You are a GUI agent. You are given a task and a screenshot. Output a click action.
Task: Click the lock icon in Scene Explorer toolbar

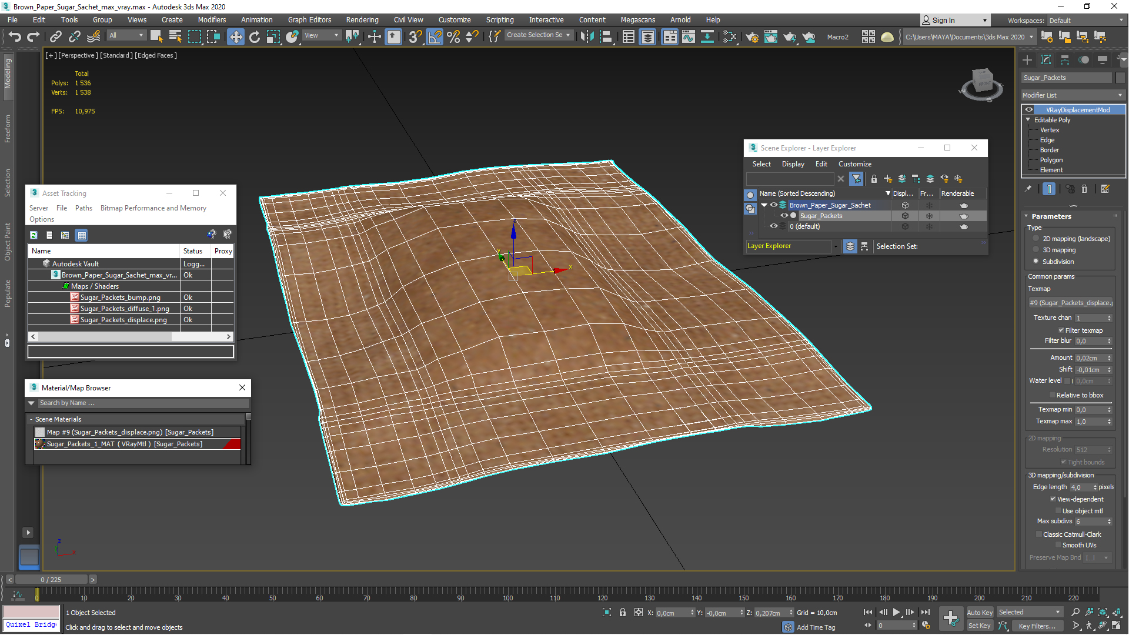click(874, 179)
